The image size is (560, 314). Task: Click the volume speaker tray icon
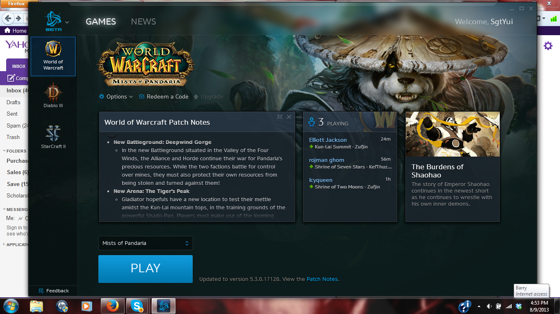tap(489, 306)
